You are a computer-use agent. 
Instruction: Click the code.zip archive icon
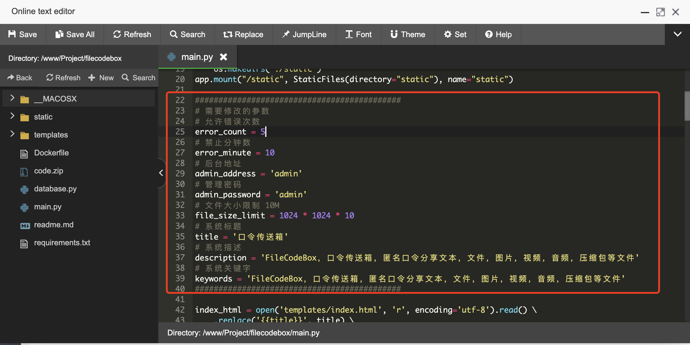coord(24,172)
